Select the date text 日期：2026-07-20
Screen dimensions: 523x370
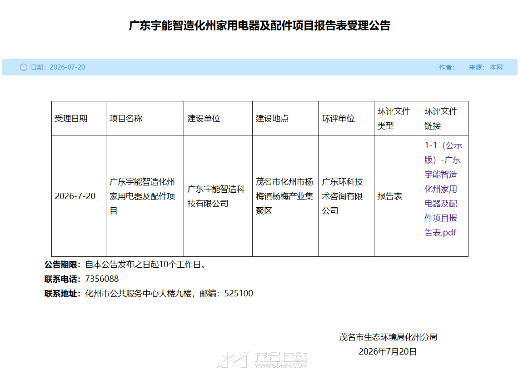(x=58, y=67)
